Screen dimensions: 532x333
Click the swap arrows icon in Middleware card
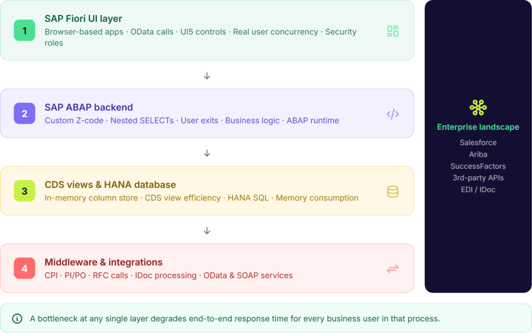(393, 269)
